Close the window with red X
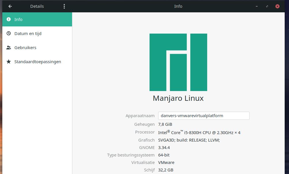The image size is (289, 174). 277,6
